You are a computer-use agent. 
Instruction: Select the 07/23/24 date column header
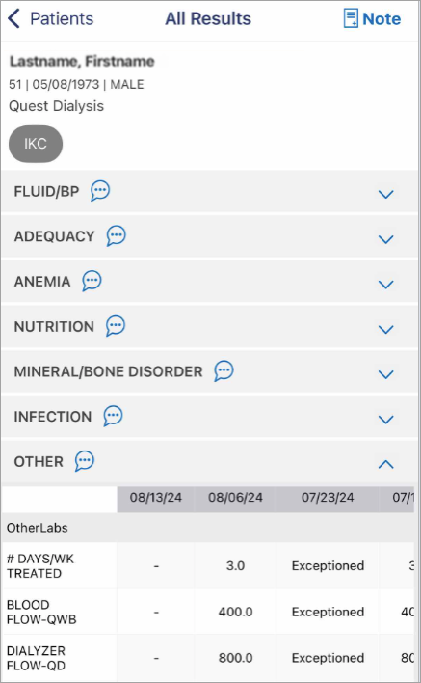point(328,498)
